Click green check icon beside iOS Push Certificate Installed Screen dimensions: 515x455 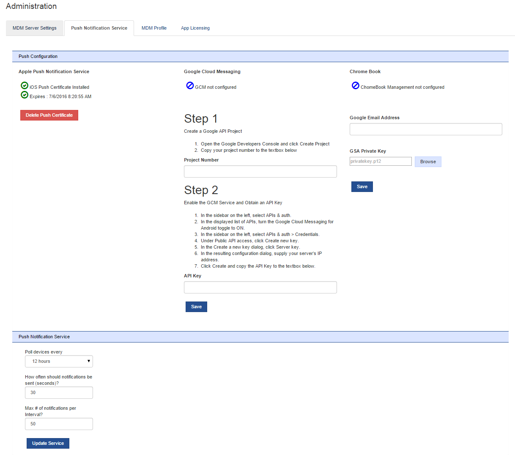click(25, 86)
